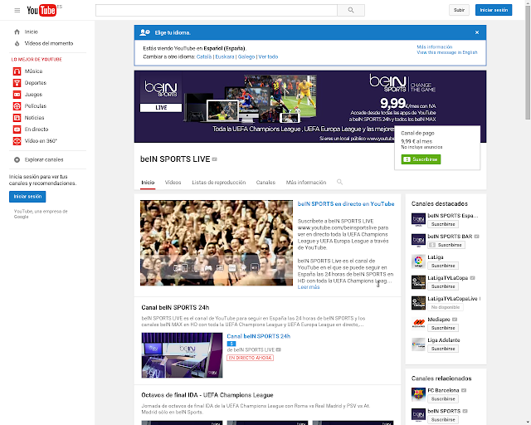The width and height of the screenshot is (531, 425).
Task: Click the Juegos gamepad icon
Action: (17, 95)
